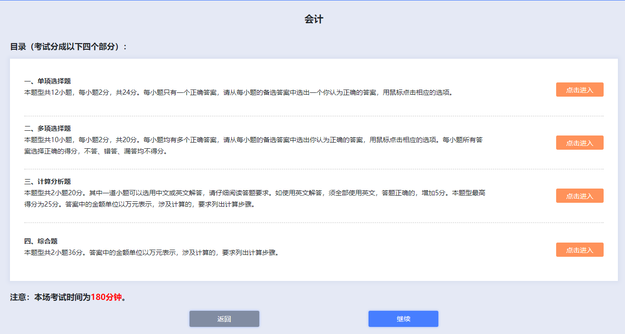
Task: Click the 会计 page title
Action: pos(313,19)
